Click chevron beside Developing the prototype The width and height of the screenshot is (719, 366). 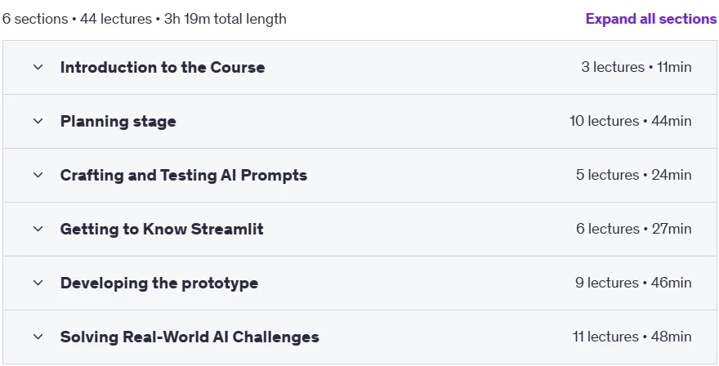point(38,283)
